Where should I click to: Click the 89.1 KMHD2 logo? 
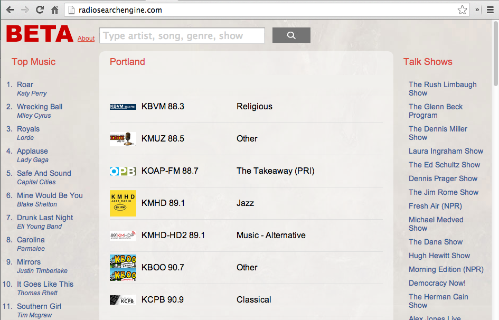(x=123, y=236)
